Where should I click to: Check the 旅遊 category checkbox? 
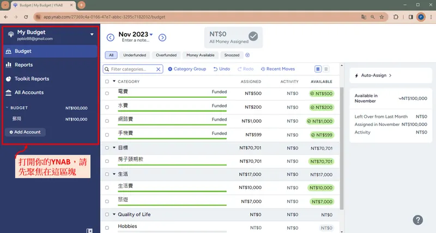click(x=107, y=201)
